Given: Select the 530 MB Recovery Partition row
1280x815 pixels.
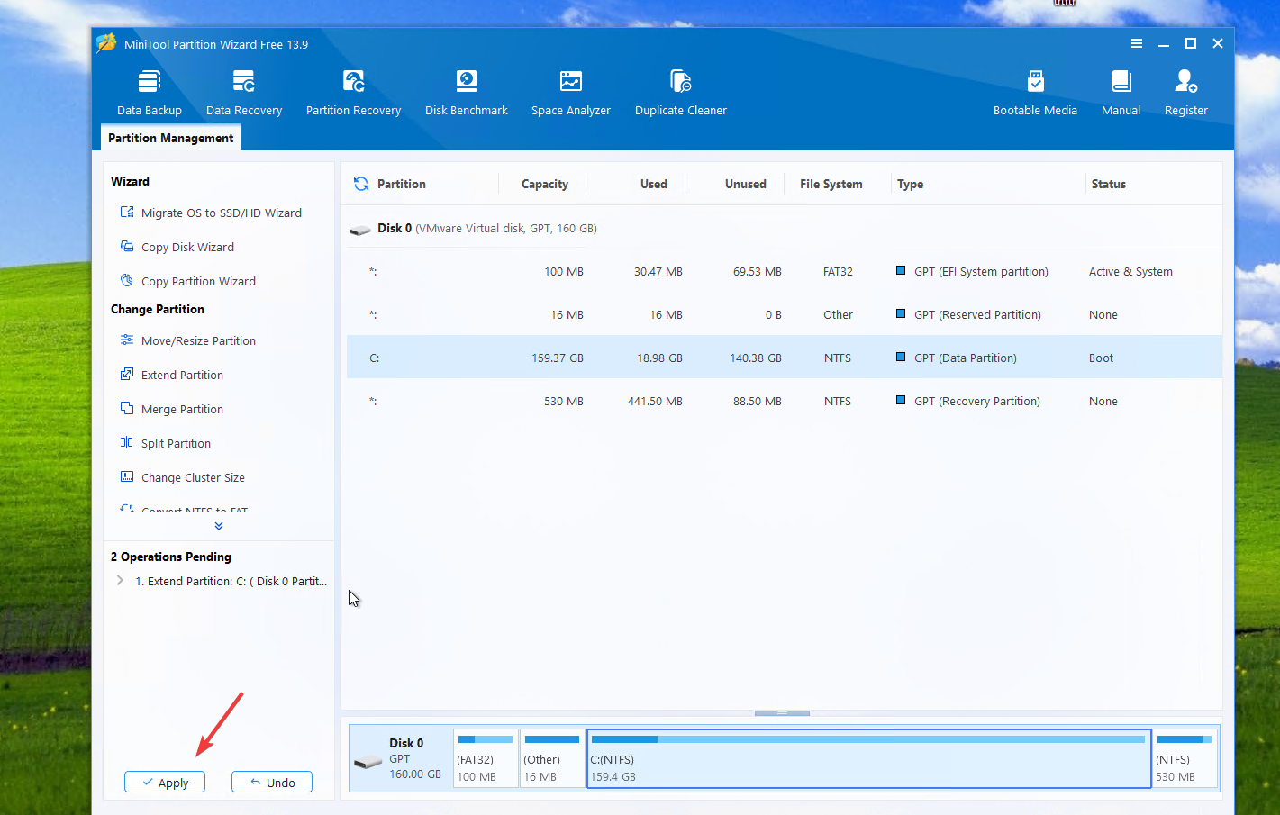Looking at the screenshot, I should 784,401.
